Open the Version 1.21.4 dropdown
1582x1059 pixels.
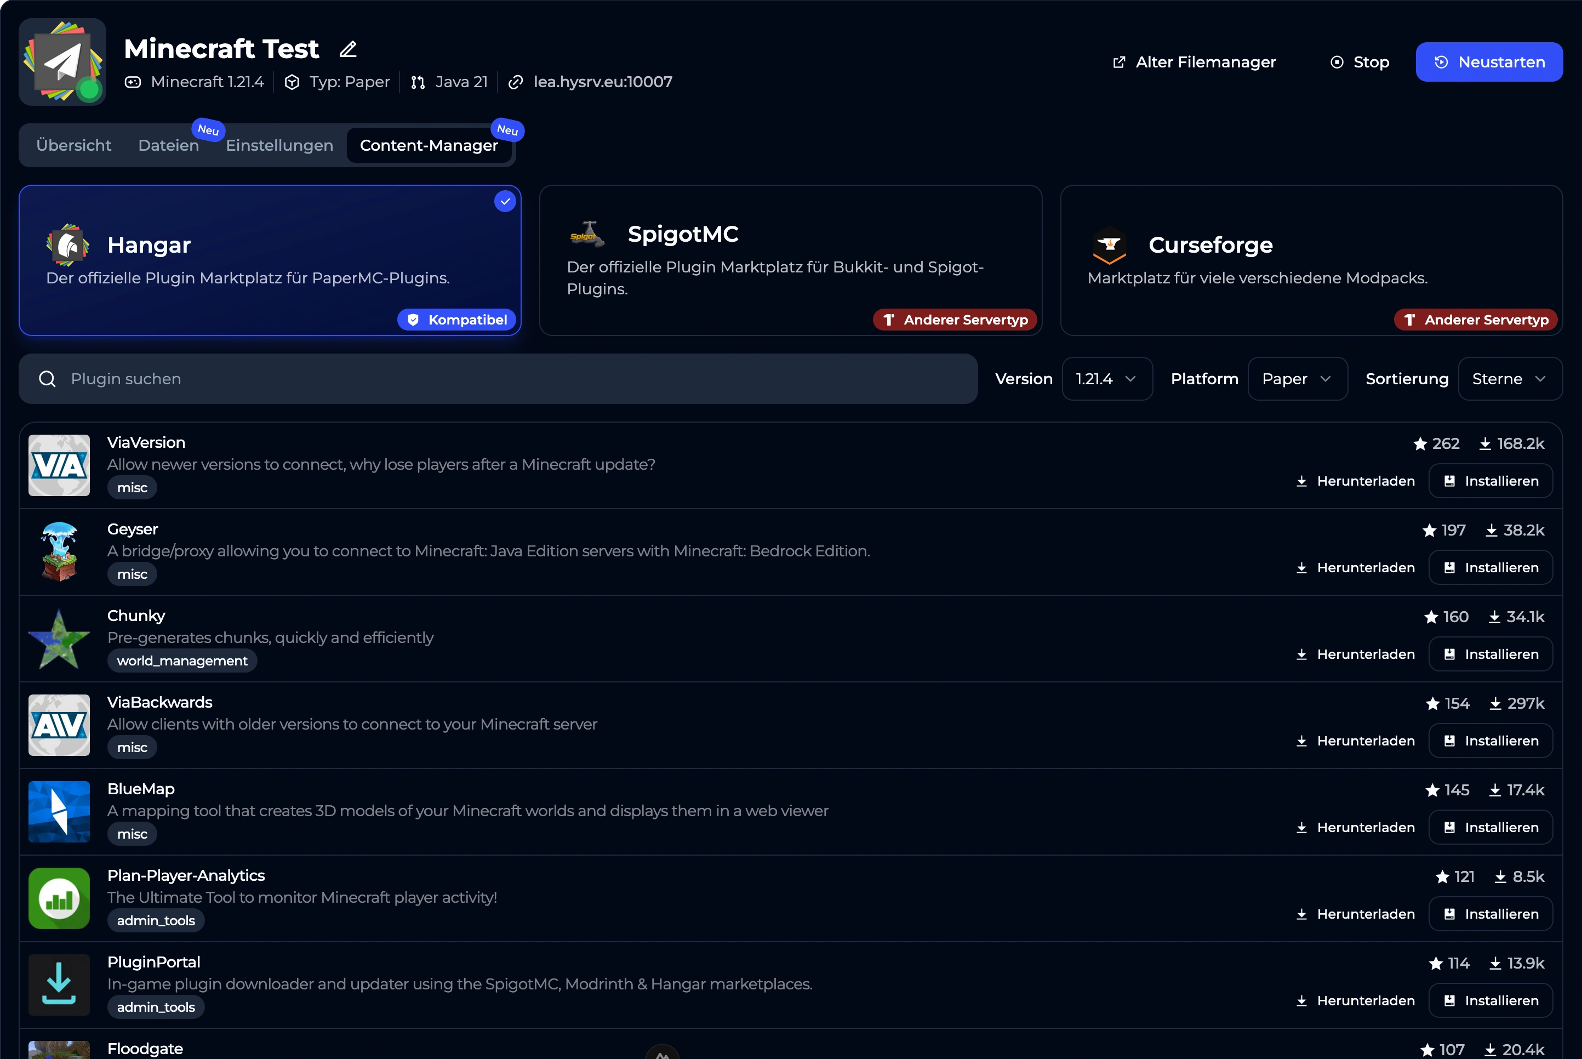pos(1107,379)
